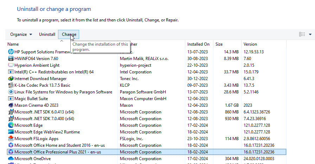Click the FSLogix, Inc. publisher cell

131,138
